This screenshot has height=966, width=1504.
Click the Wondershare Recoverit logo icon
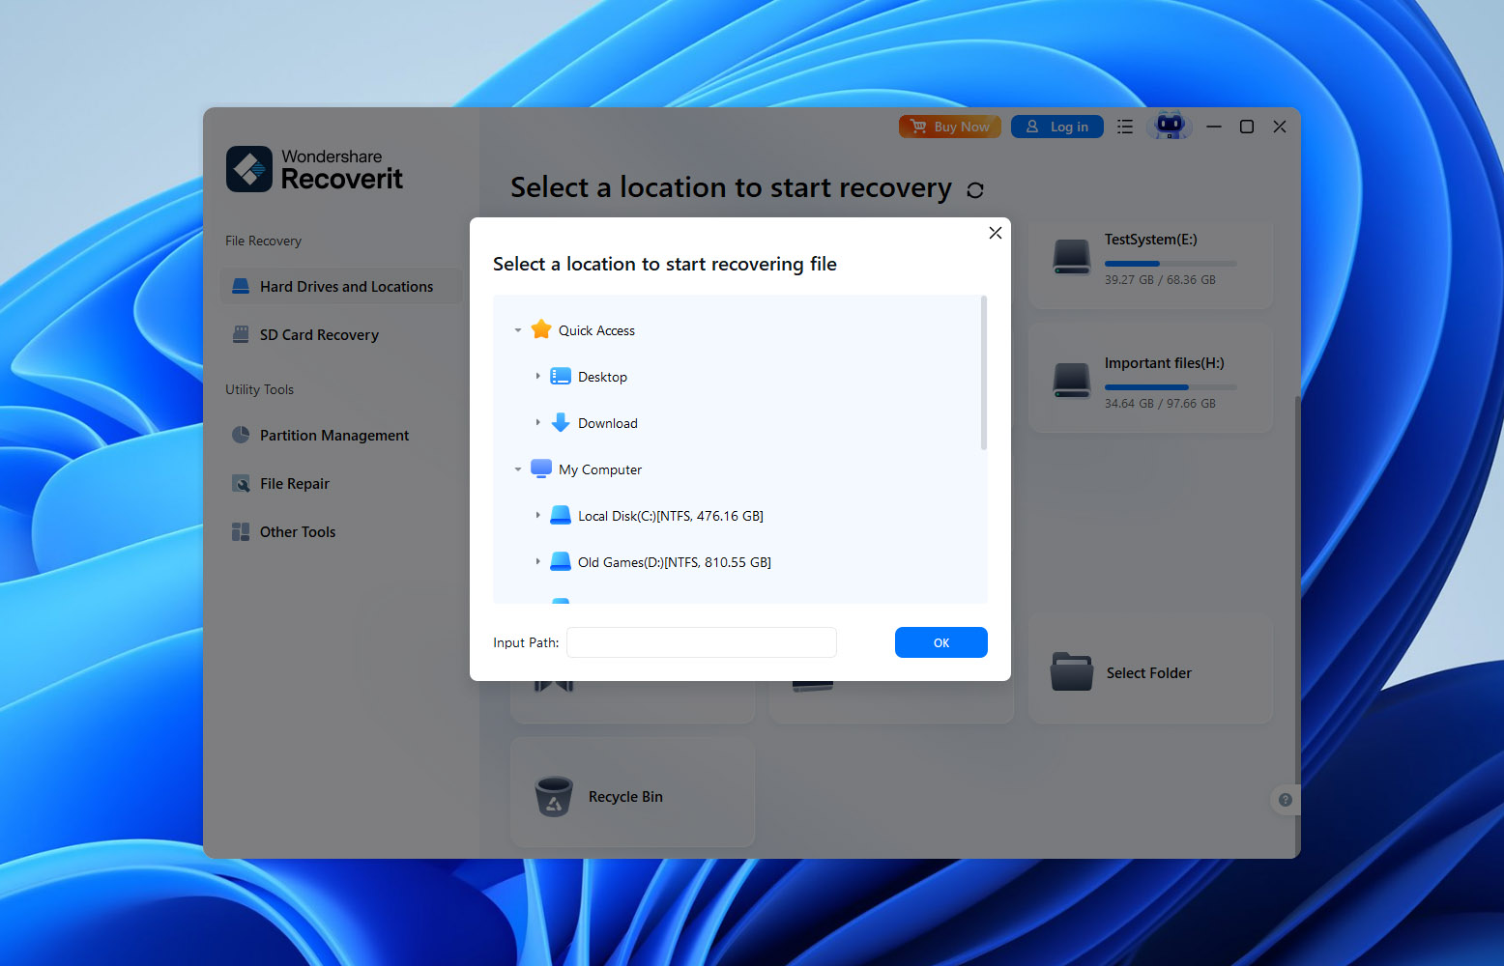pyautogui.click(x=249, y=169)
